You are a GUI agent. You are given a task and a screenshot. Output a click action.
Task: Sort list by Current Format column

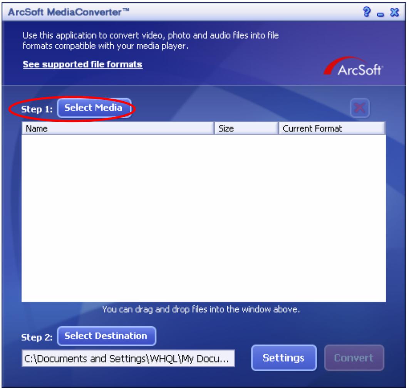pyautogui.click(x=332, y=128)
